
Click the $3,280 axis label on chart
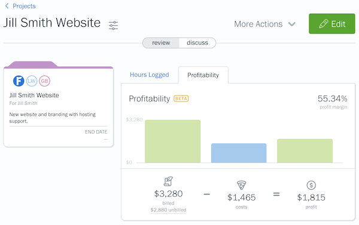pos(135,120)
